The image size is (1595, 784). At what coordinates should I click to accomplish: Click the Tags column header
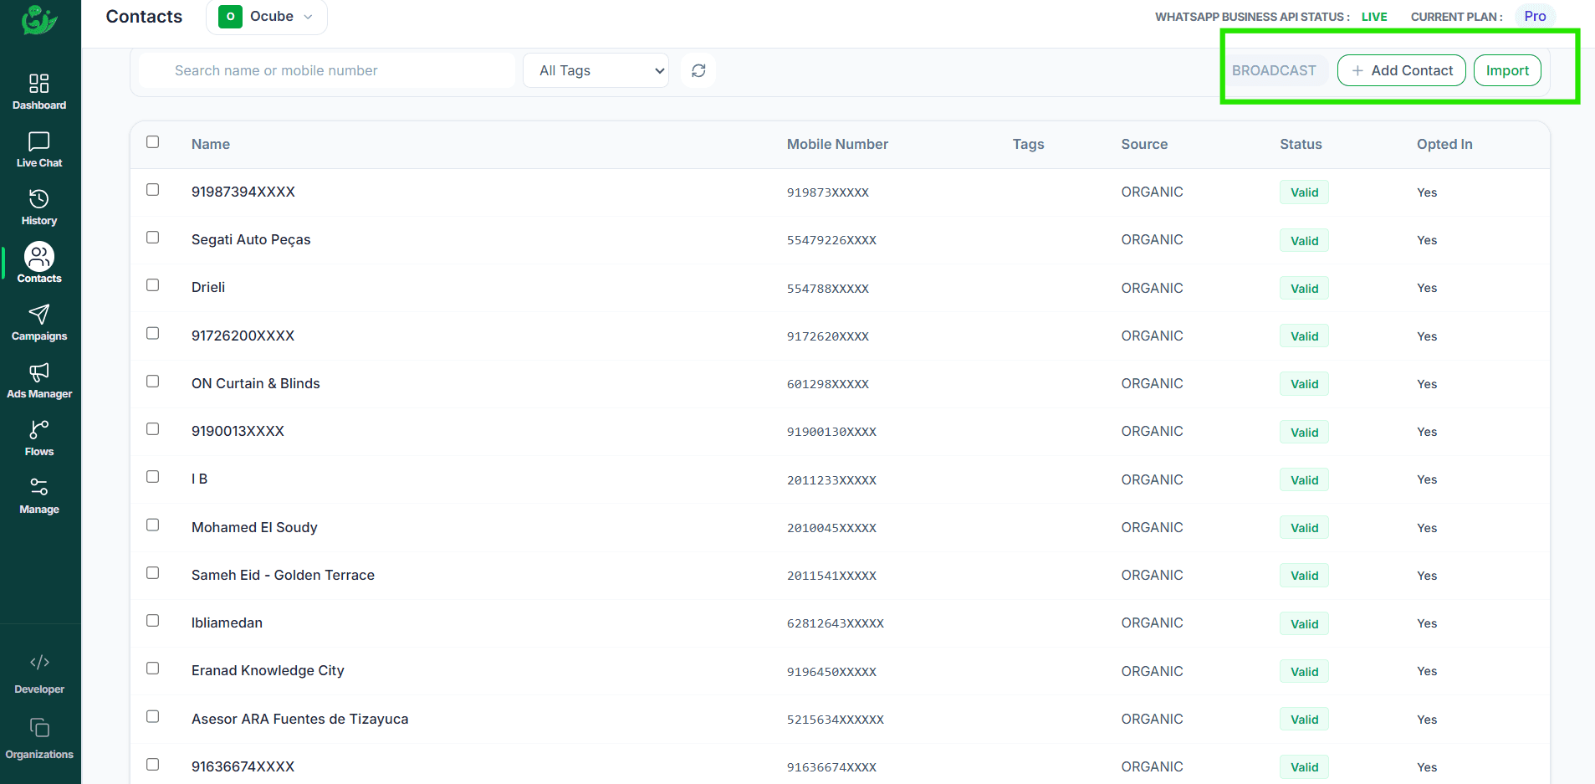[x=1028, y=145]
